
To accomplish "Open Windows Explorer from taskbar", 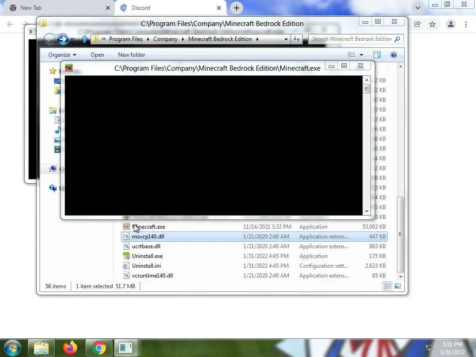I will point(41,348).
